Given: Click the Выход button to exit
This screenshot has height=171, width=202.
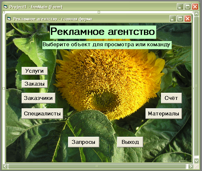Looking at the screenshot, I should coord(130,142).
